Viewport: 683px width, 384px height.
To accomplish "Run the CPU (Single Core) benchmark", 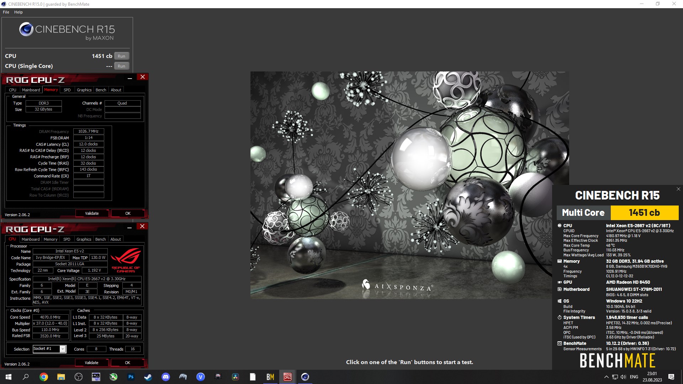I will point(122,66).
